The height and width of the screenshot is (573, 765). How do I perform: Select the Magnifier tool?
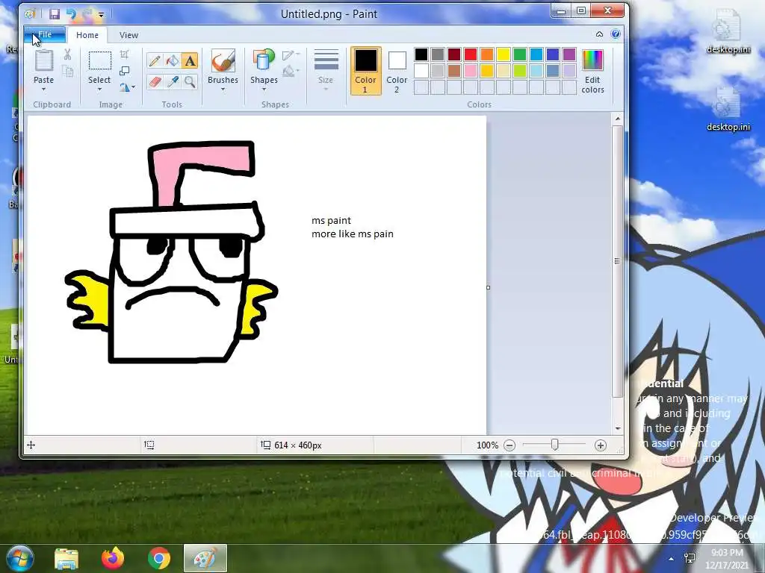tap(190, 82)
